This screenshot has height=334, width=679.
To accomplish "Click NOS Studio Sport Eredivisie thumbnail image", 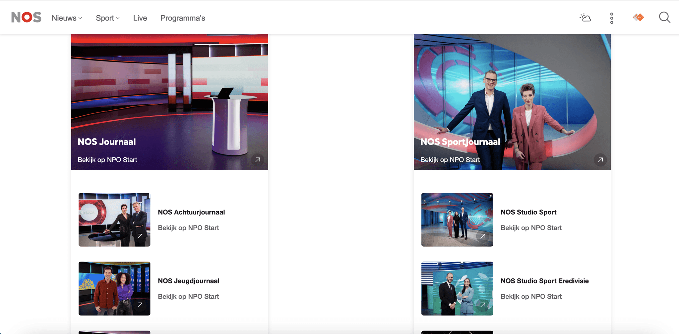I will [457, 289].
